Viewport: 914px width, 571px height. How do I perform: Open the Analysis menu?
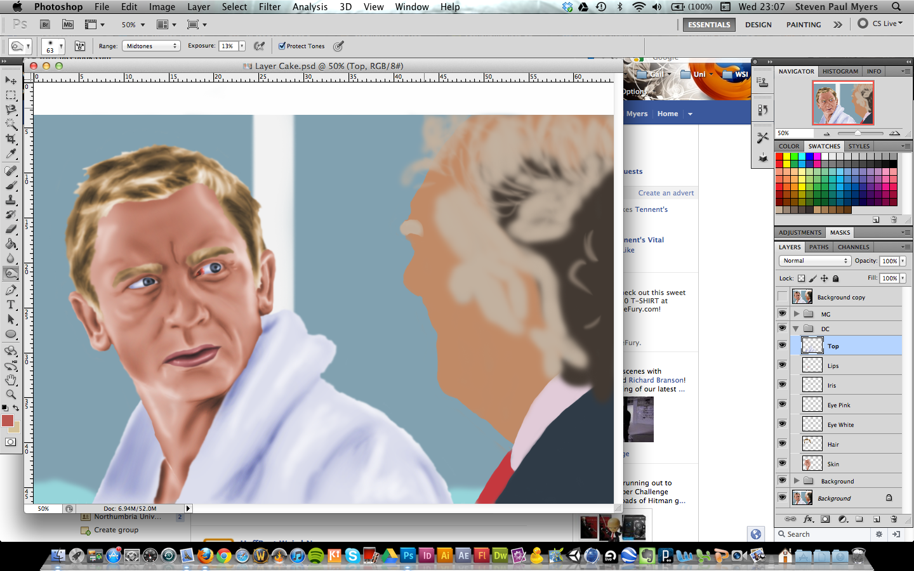pos(310,6)
